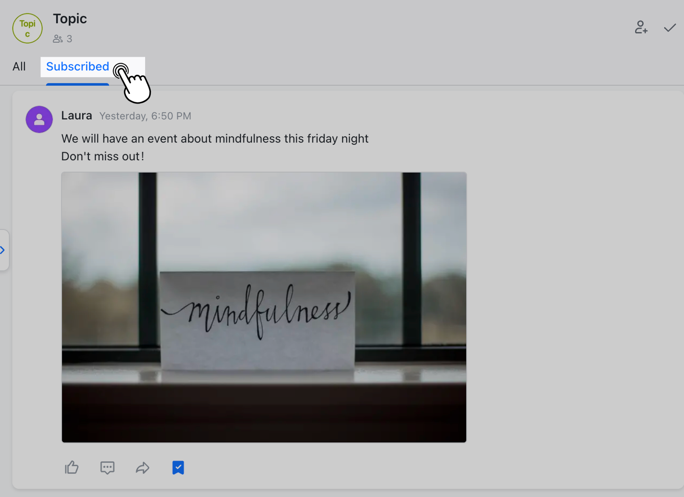This screenshot has width=684, height=497.
Task: Open replies with the comment bubble icon
Action: [107, 468]
